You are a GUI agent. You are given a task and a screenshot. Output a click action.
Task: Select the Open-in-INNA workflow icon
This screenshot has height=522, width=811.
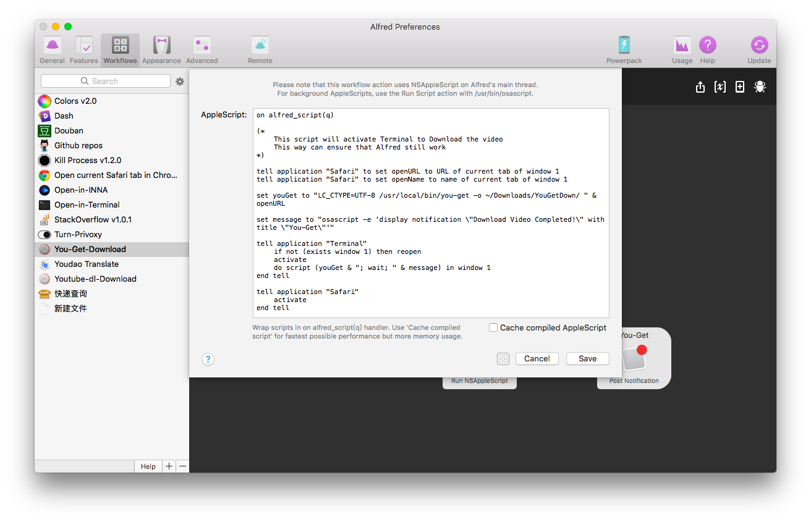coord(45,190)
